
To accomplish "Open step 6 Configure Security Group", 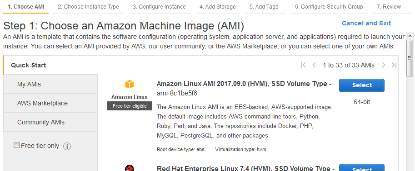I will point(329,7).
